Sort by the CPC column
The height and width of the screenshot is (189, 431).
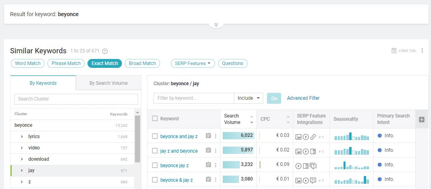click(275, 119)
